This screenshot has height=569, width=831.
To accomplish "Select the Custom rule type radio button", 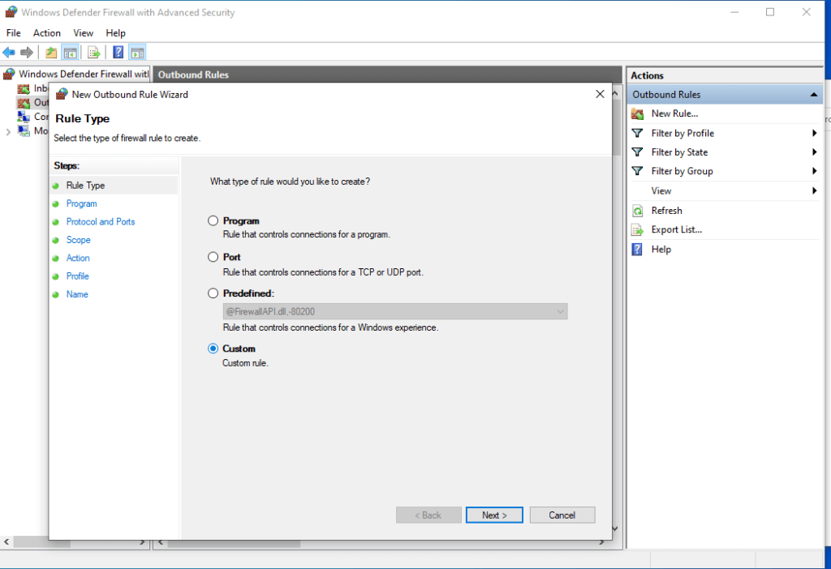I will coord(213,349).
